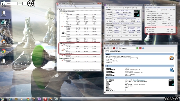
Task: Click the OK button in CPU-Z
Action: click(x=138, y=39)
